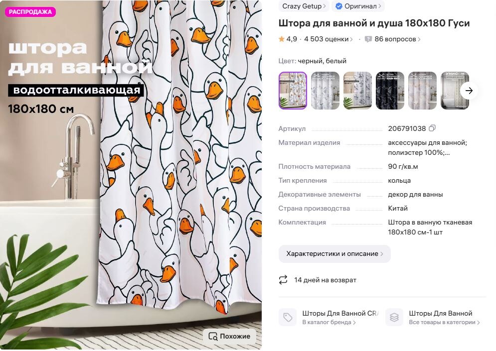
Task: Choose the second gray marble curtain thumbnail
Action: [357, 91]
